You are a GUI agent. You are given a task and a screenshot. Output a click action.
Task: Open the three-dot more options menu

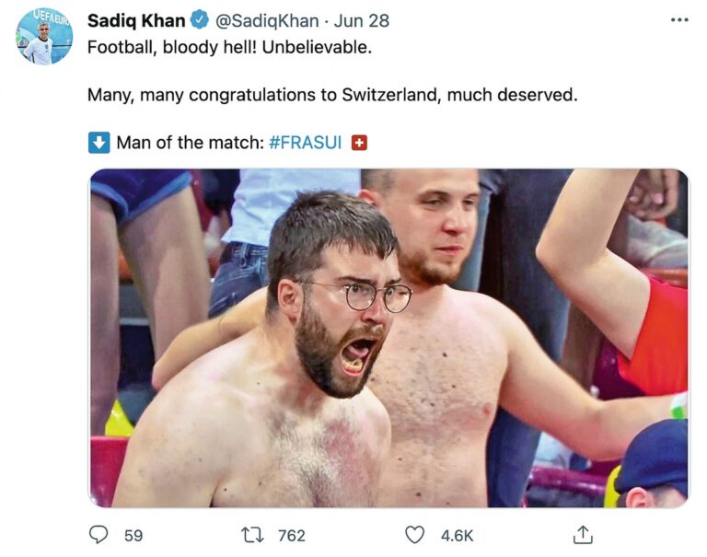click(679, 20)
